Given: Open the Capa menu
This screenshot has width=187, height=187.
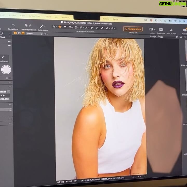Looking at the screenshot, I should click(x=23, y=16).
